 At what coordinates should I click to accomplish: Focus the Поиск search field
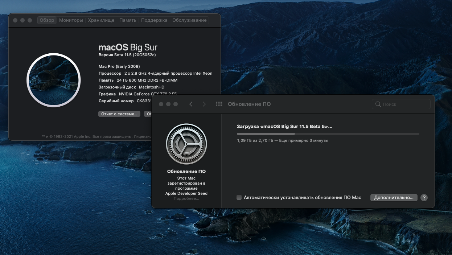click(401, 104)
